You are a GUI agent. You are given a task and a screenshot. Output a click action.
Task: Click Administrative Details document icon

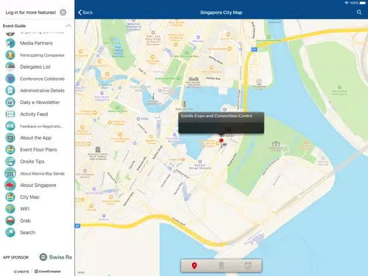coord(10,91)
